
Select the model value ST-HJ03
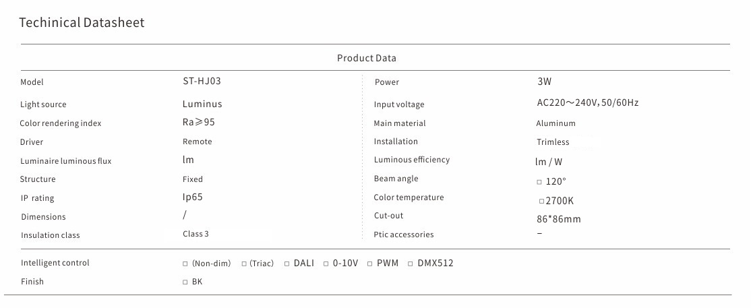[202, 81]
